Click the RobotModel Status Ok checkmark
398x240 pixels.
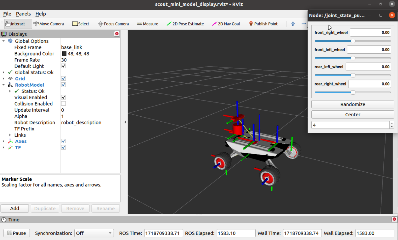point(17,91)
